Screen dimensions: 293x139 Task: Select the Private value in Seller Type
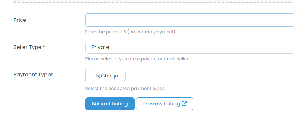pyautogui.click(x=100, y=47)
